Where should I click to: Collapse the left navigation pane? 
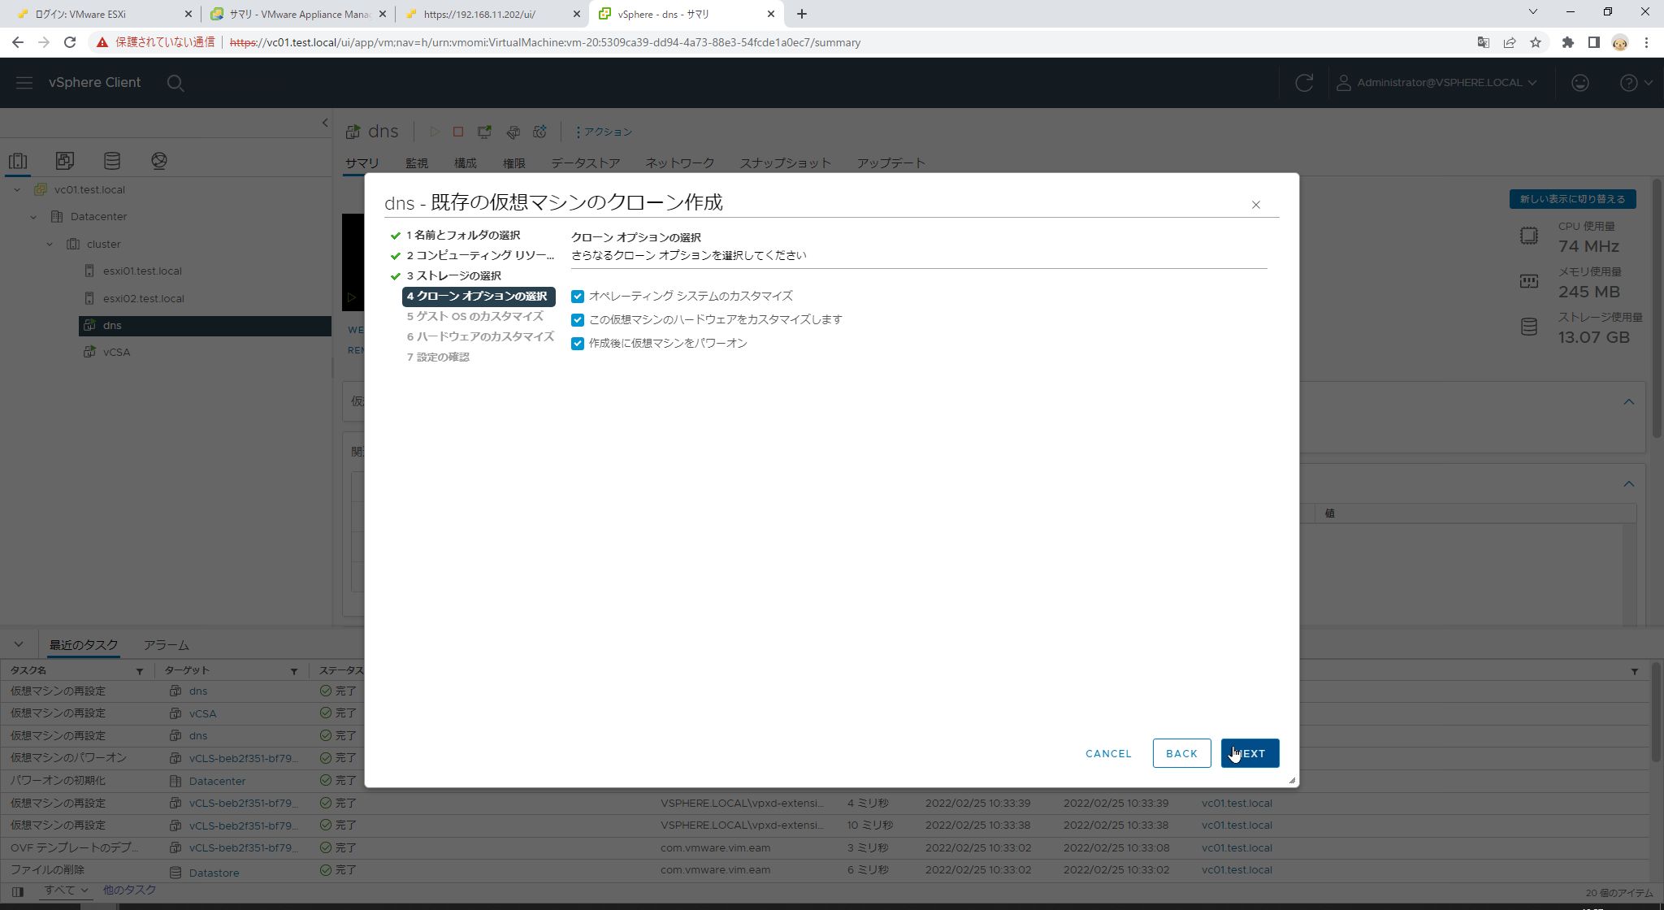(324, 123)
